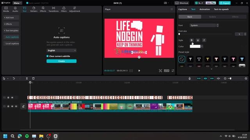Click the split clip tool
This screenshot has height=140, width=250.
tap(27, 79)
